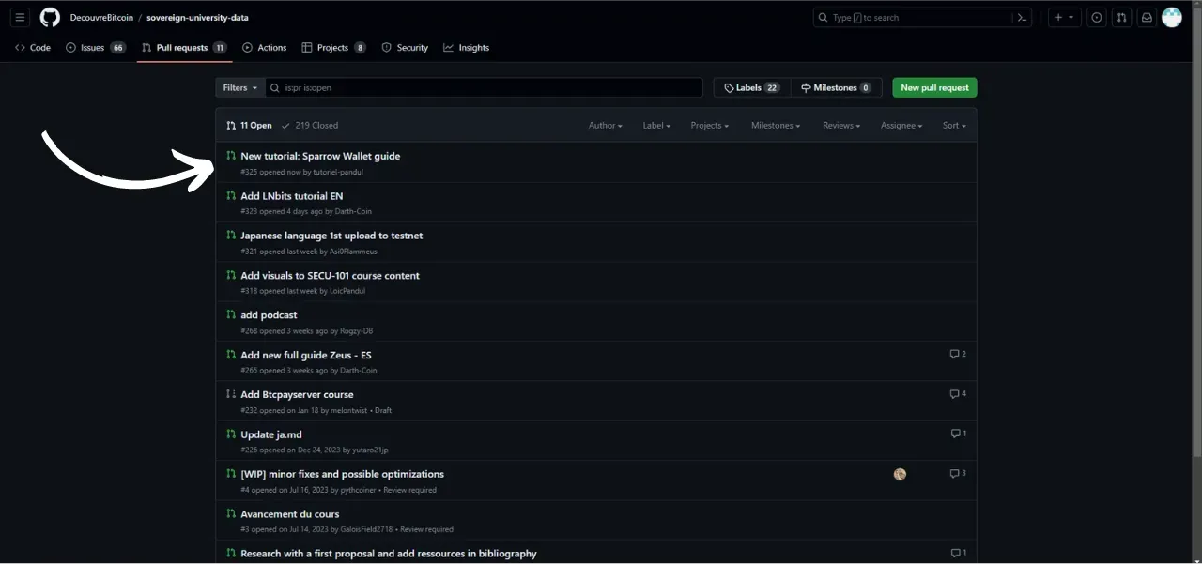
Task: Open the notifications inbox icon
Action: pos(1146,17)
